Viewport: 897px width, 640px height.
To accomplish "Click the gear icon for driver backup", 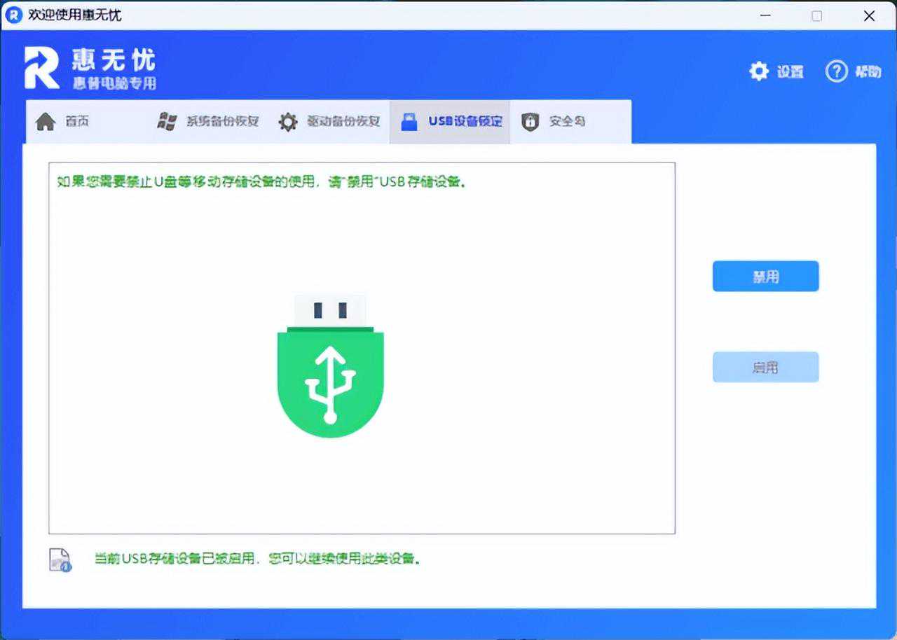I will click(288, 122).
